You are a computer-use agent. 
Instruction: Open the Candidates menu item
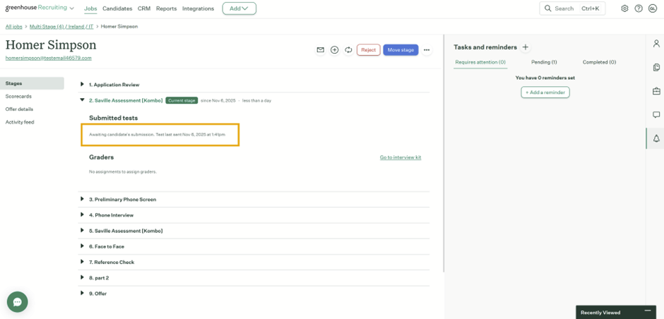[117, 8]
